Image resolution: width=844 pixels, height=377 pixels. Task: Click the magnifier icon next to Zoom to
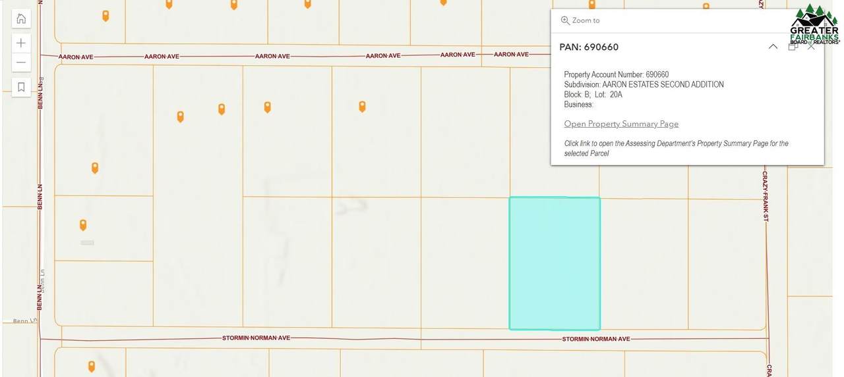(565, 20)
